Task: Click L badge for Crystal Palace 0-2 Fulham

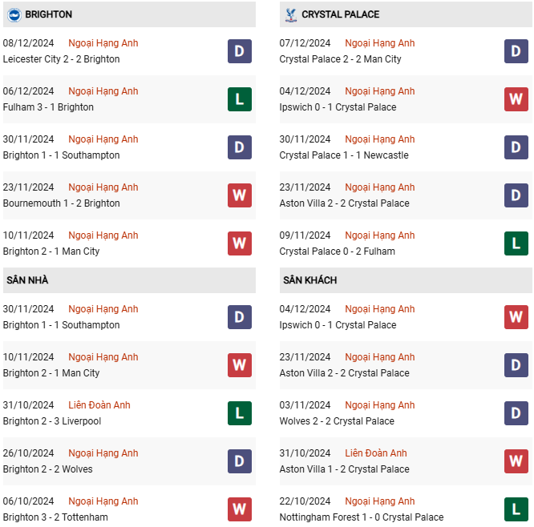Action: pyautogui.click(x=516, y=243)
